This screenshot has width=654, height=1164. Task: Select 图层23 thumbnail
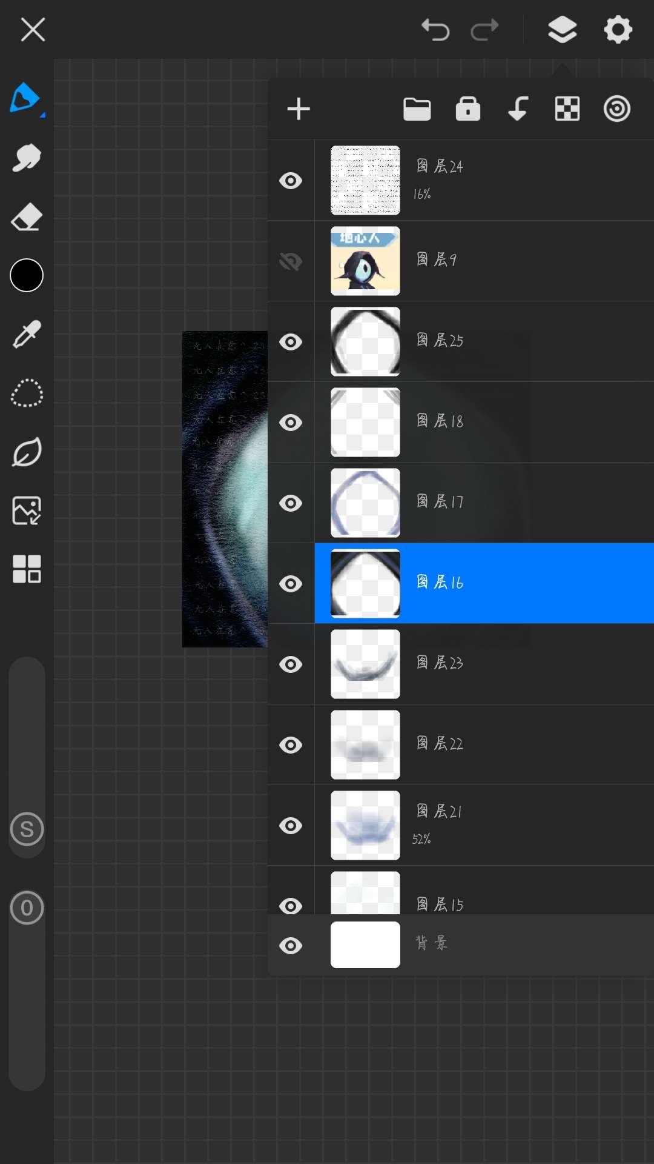pos(365,664)
